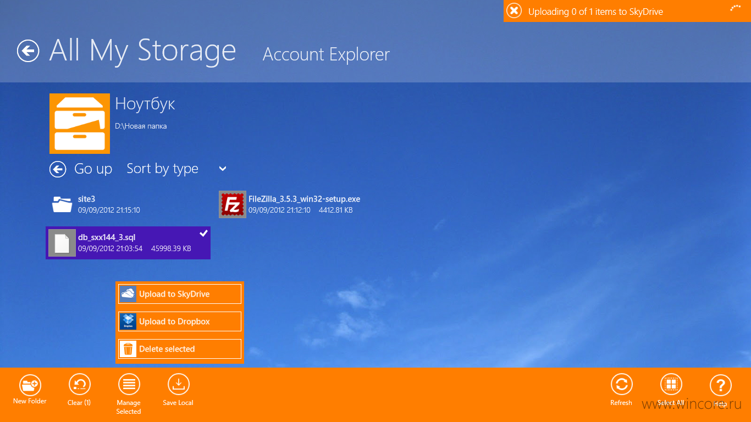751x422 pixels.
Task: Select the site3 folder name
Action: [87, 199]
